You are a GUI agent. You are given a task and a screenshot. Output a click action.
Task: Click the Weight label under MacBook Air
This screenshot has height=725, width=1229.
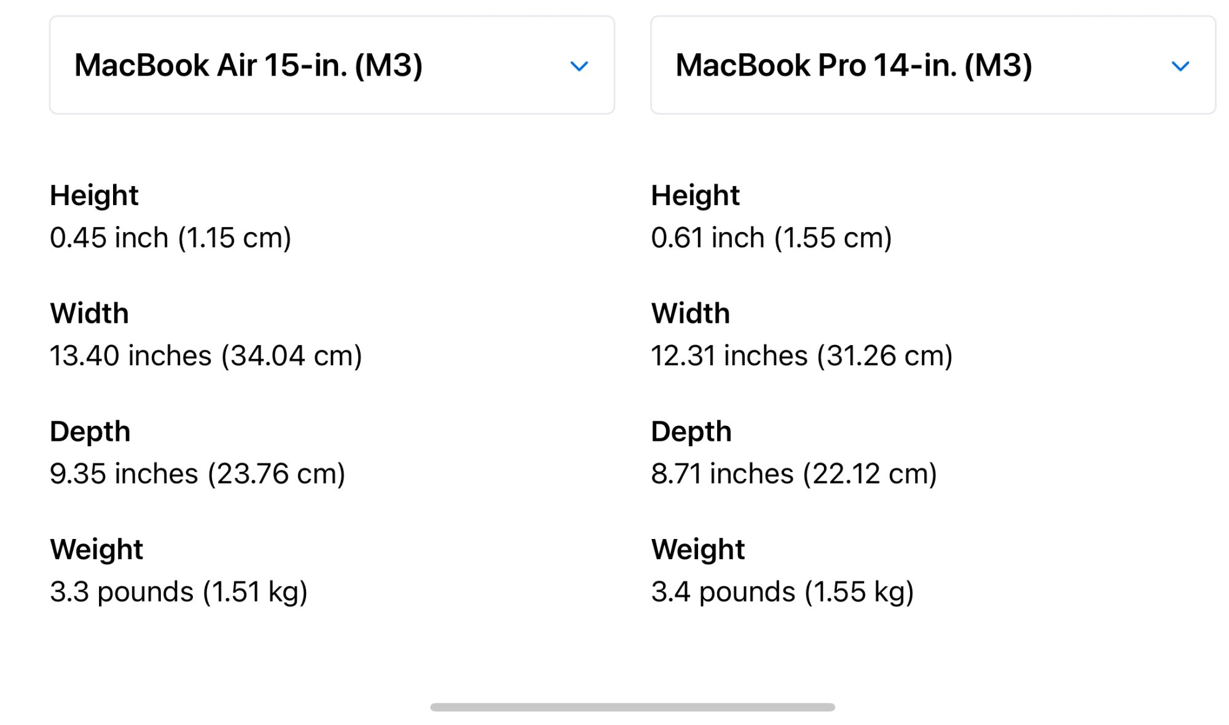[x=96, y=549]
